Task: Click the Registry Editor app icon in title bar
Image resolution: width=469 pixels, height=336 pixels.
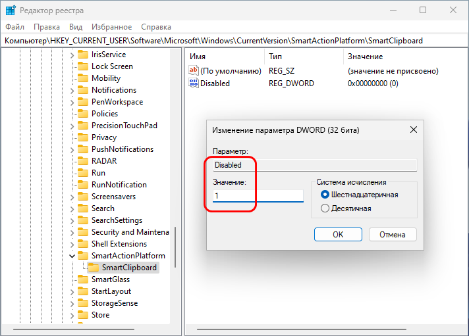Action: tap(11, 10)
